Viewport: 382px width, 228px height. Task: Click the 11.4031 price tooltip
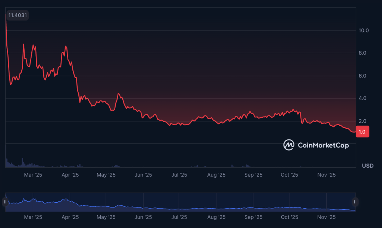click(x=17, y=15)
